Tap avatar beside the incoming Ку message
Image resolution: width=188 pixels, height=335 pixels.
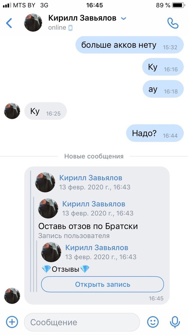(x=12, y=111)
